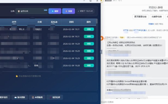Click 查看 for the second 19:31 row

point(89,36)
